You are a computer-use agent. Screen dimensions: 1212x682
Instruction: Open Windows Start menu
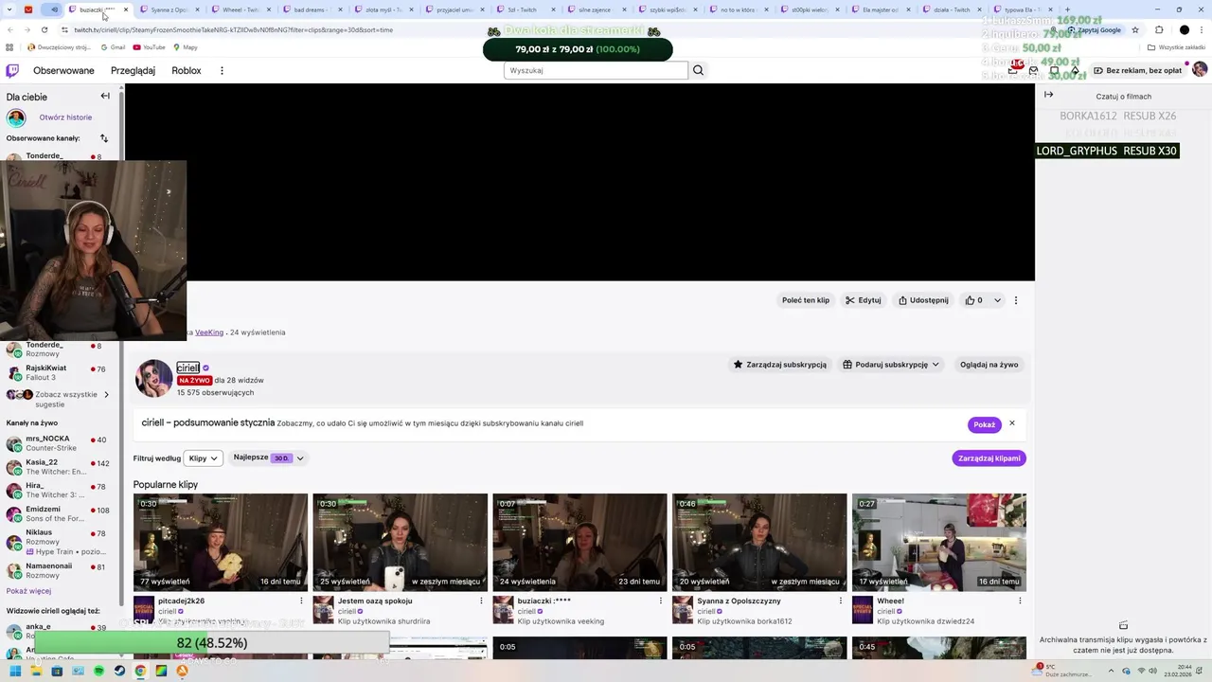coord(15,671)
